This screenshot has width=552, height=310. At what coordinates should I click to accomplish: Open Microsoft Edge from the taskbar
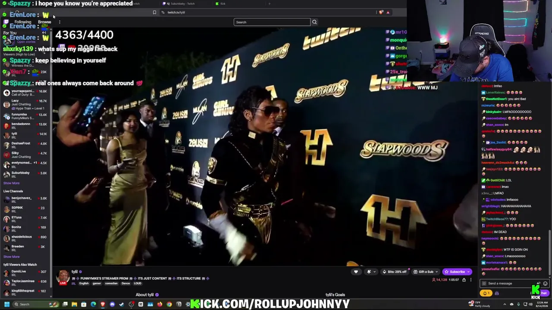[93, 304]
